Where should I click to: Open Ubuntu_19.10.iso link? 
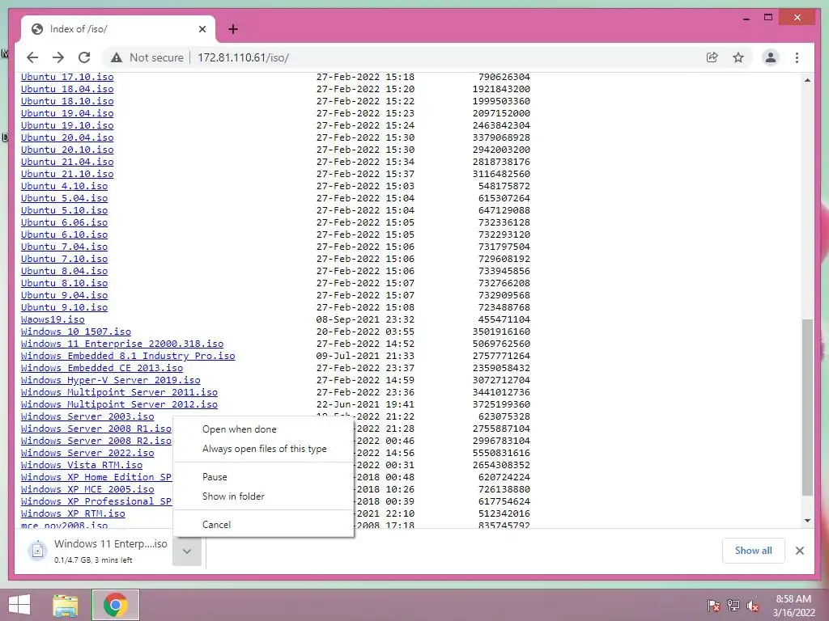67,125
